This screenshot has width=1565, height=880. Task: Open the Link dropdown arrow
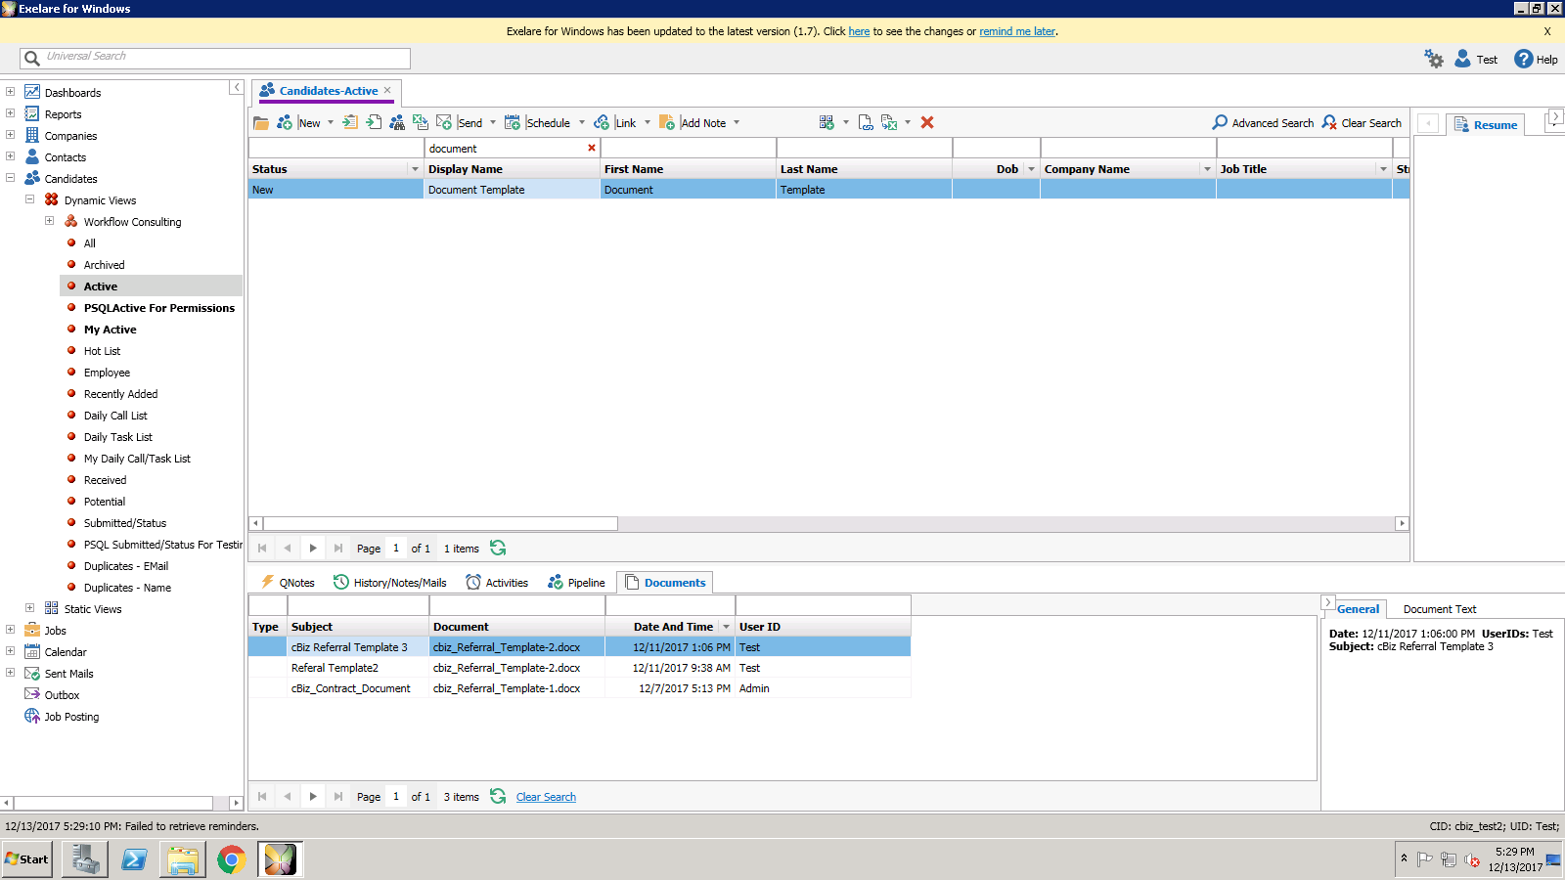pos(648,123)
